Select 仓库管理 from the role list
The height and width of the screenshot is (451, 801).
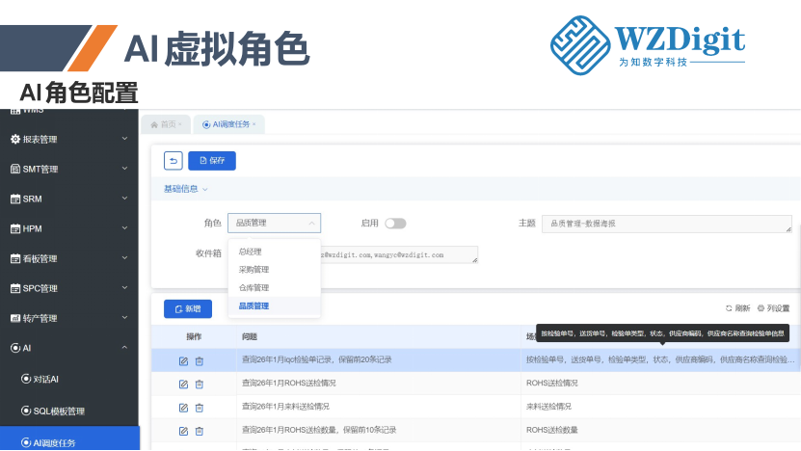[275, 287]
